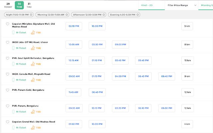Open the Filter Price Range dropdown
Image resolution: width=213 pixels, height=133 pixels.
(181, 5)
